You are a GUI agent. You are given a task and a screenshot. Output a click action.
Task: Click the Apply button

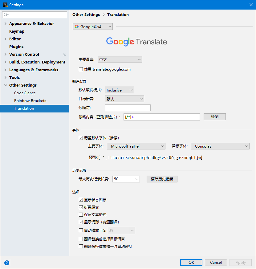241,262
